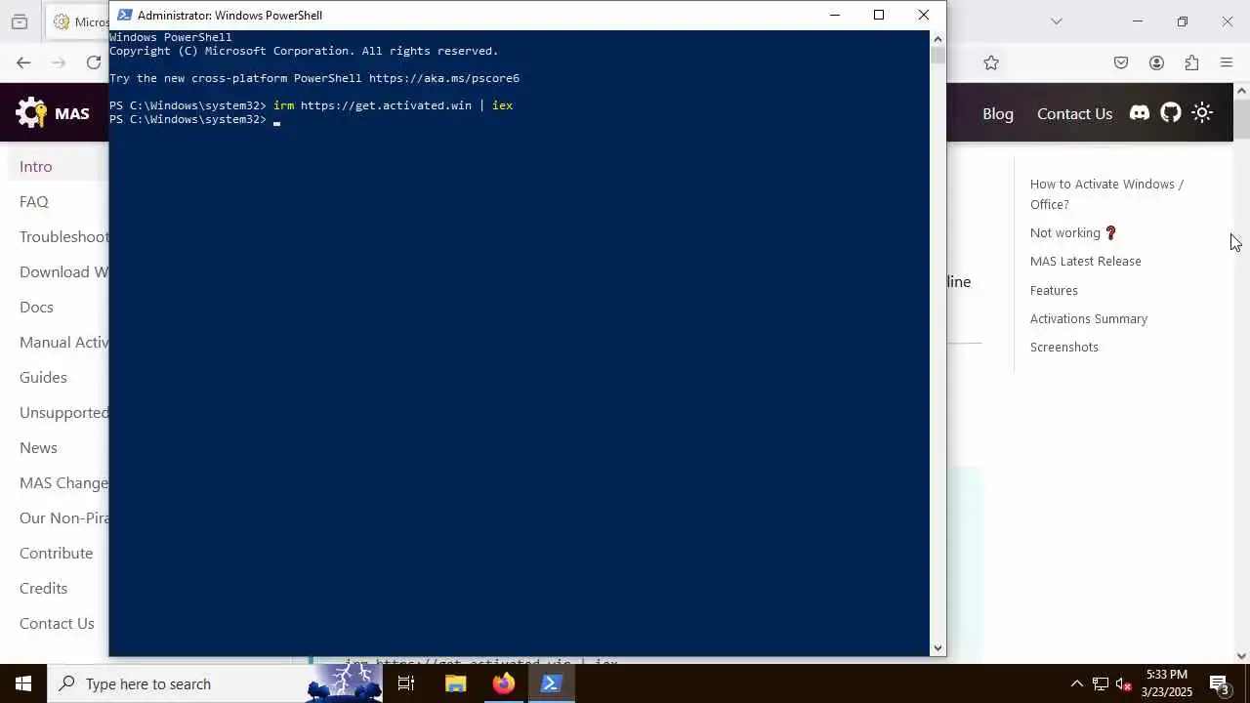
Task: Maximize the PowerShell window
Action: pos(879,15)
